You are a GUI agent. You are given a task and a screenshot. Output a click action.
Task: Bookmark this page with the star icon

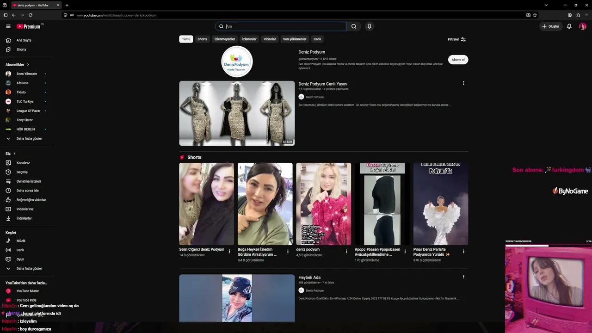(x=535, y=15)
